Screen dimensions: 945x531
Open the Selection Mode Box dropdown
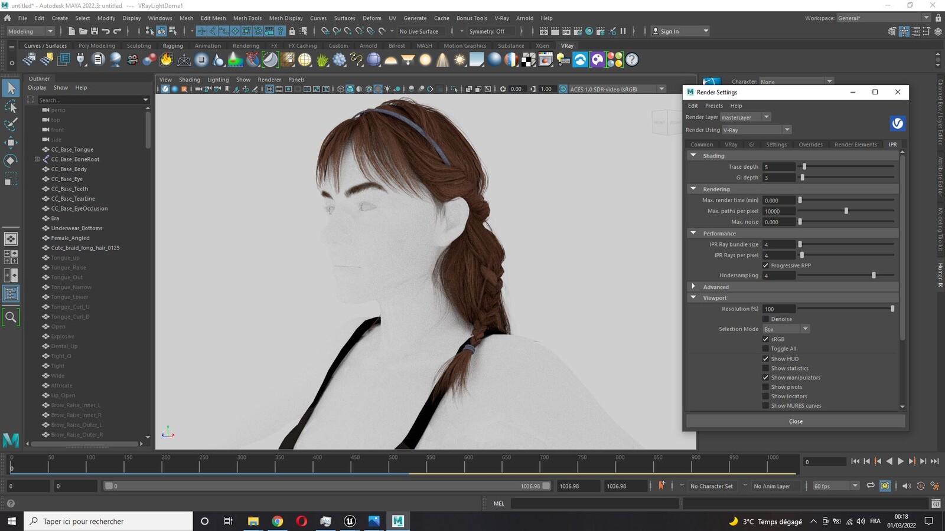786,329
